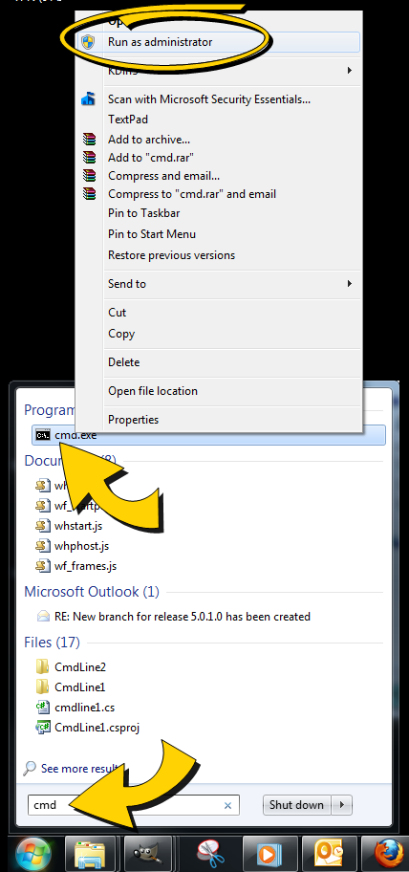Open See more results link
This screenshot has height=872, width=409.
click(x=77, y=769)
